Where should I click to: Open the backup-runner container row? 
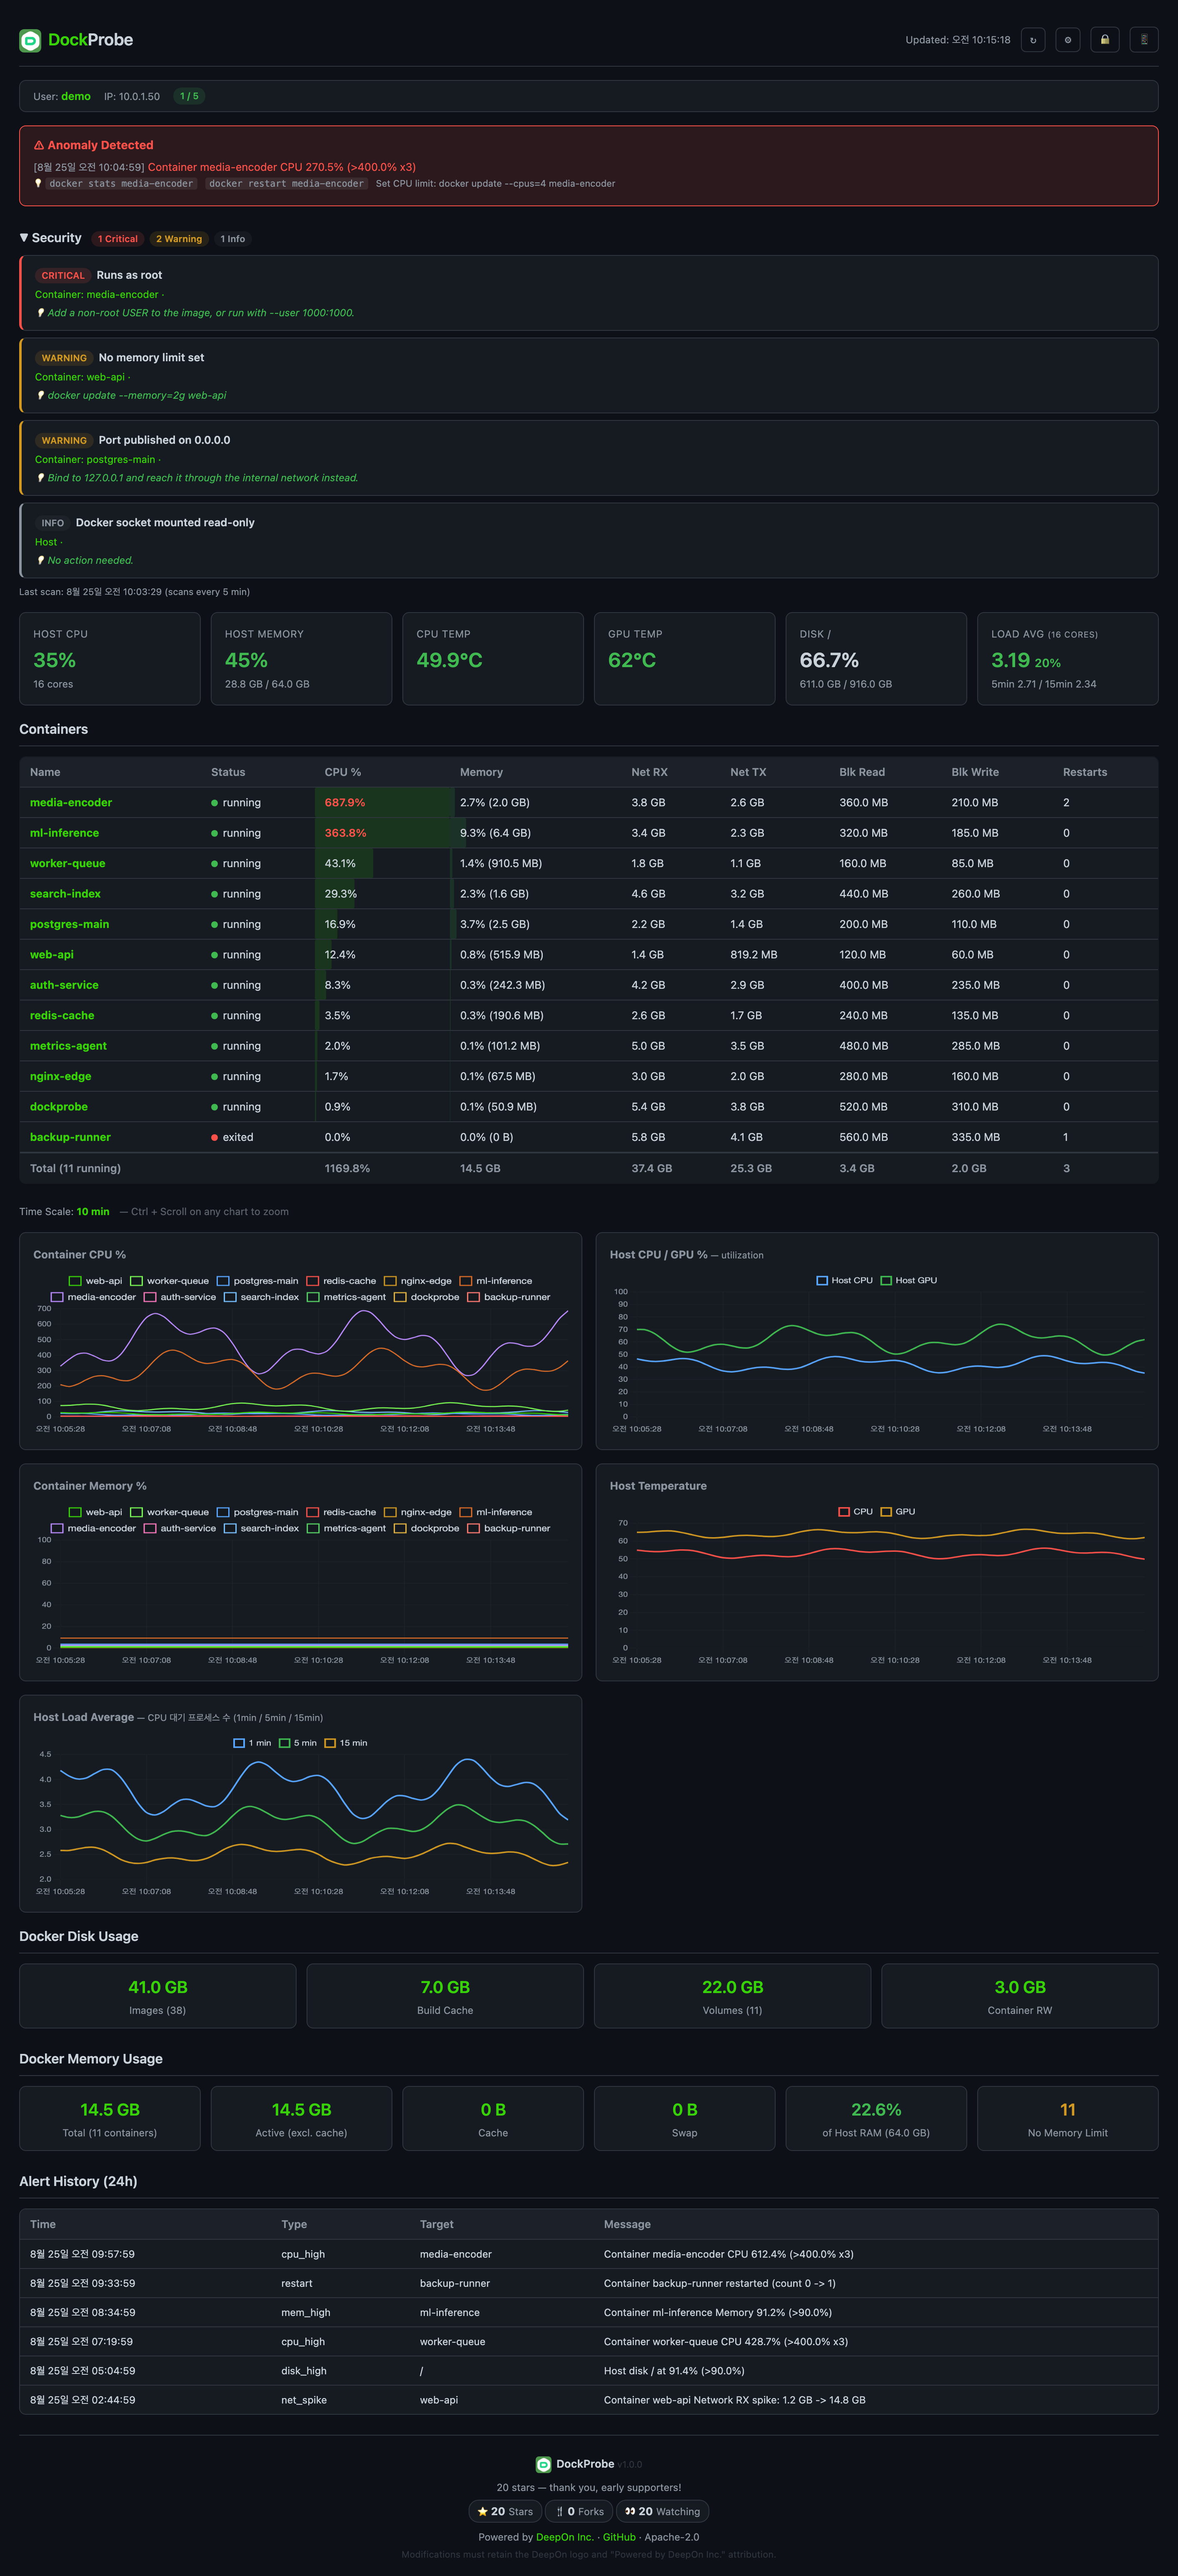click(588, 1137)
